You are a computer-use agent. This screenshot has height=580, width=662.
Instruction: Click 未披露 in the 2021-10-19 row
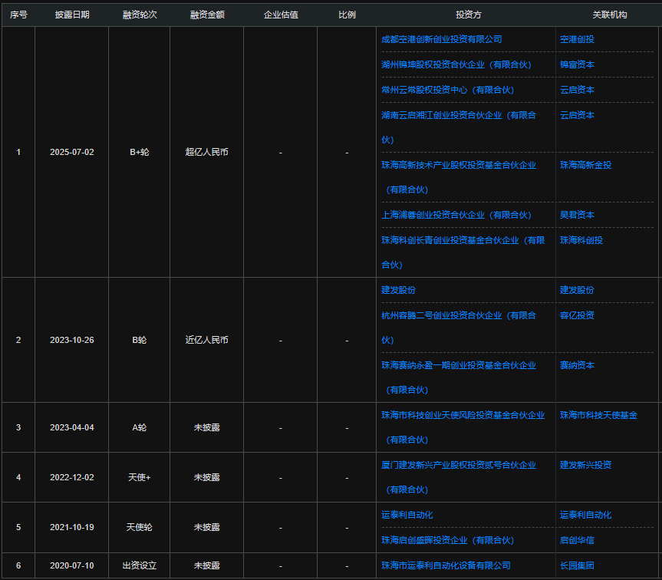click(x=207, y=527)
